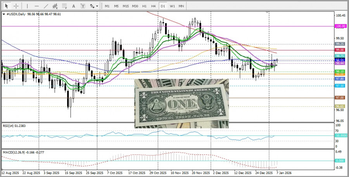The height and width of the screenshot is (177, 349).
Task: Select the 98.75 level label
Action: tap(340, 56)
